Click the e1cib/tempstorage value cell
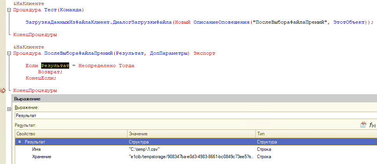This screenshot has height=164, width=377. click(x=190, y=157)
